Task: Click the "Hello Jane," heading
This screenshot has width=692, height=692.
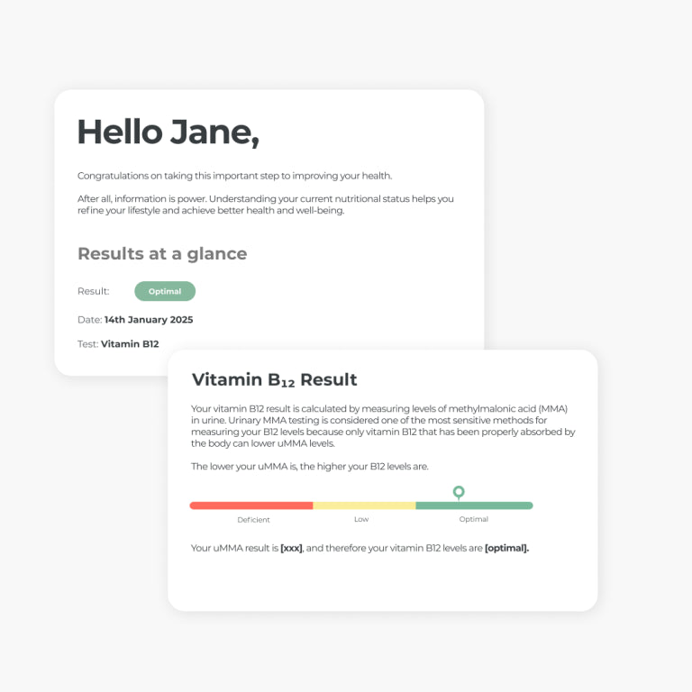Action: pyautogui.click(x=168, y=132)
